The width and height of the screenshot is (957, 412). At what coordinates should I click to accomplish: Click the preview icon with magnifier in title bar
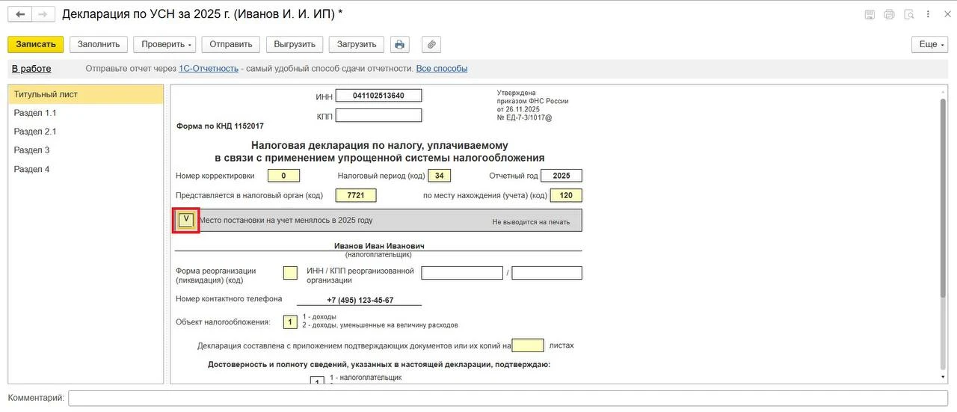click(909, 14)
